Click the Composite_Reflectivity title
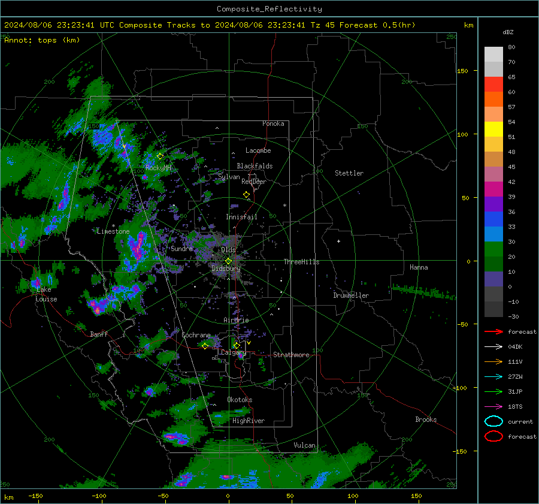The height and width of the screenshot is (504, 539). 269,9
